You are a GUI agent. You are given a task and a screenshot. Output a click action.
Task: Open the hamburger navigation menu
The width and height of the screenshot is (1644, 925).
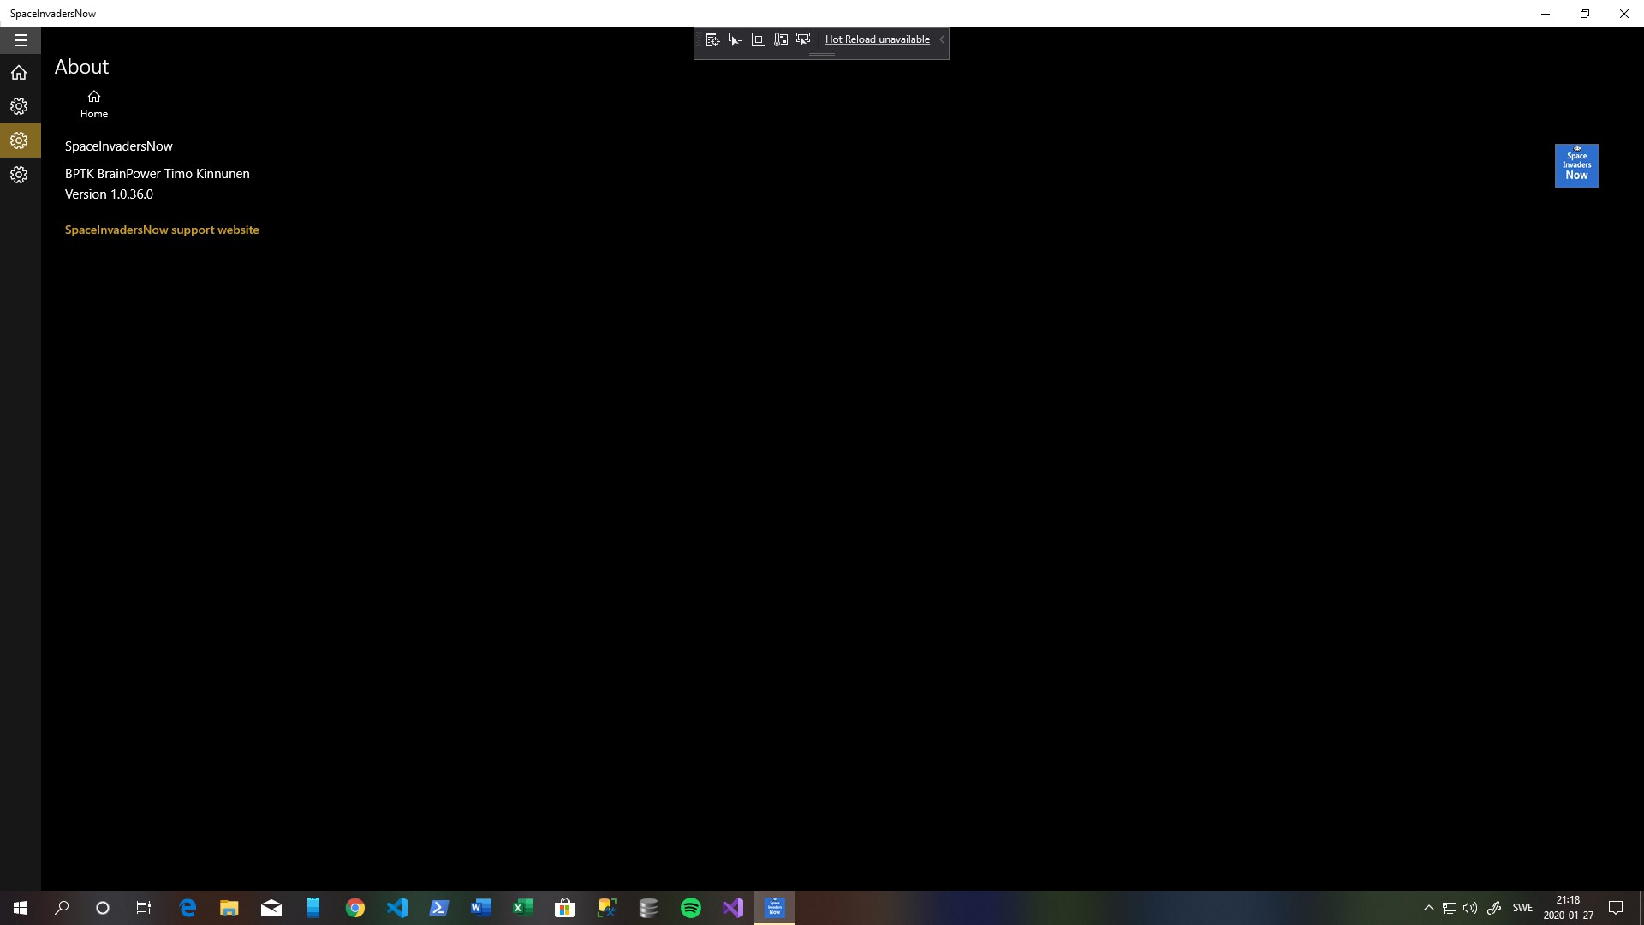pyautogui.click(x=21, y=40)
